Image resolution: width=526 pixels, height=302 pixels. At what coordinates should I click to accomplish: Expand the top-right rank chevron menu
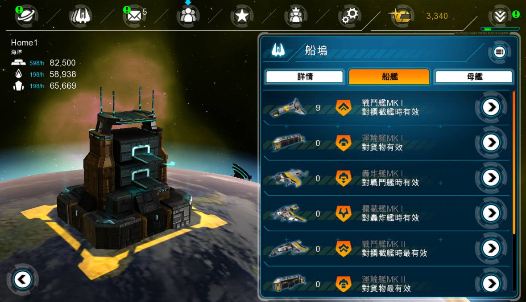tap(500, 16)
